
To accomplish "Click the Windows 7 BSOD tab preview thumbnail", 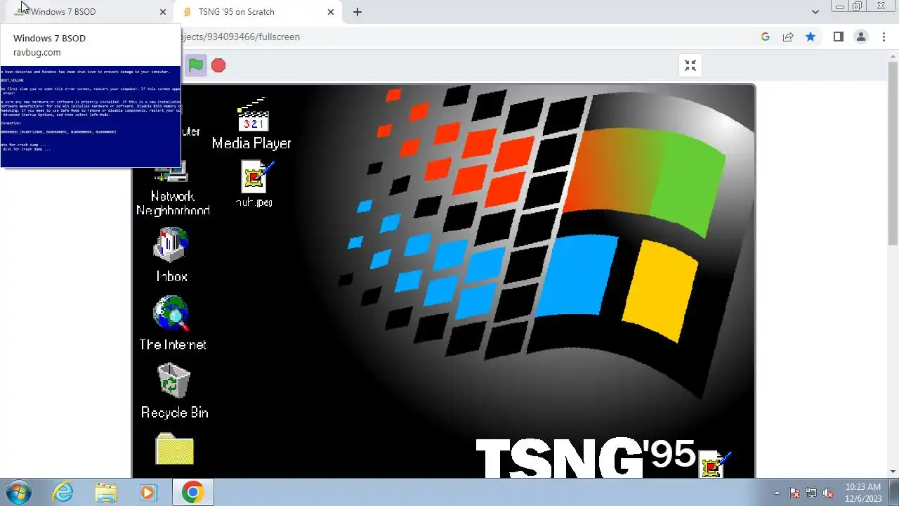I will coord(90,117).
